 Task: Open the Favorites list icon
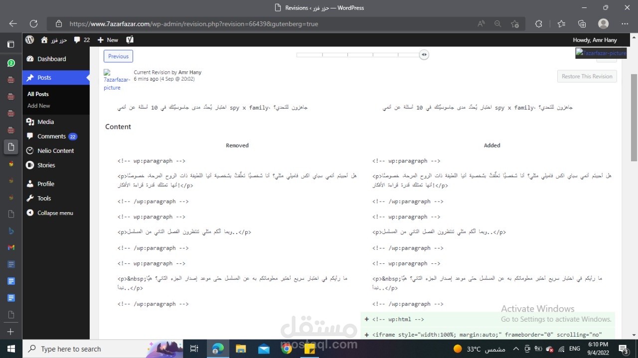click(x=561, y=23)
